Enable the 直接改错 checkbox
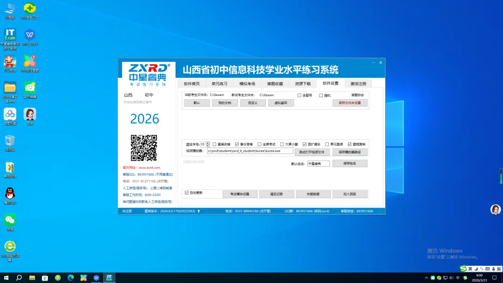Image resolution: width=503 pixels, height=283 pixels. click(x=214, y=144)
